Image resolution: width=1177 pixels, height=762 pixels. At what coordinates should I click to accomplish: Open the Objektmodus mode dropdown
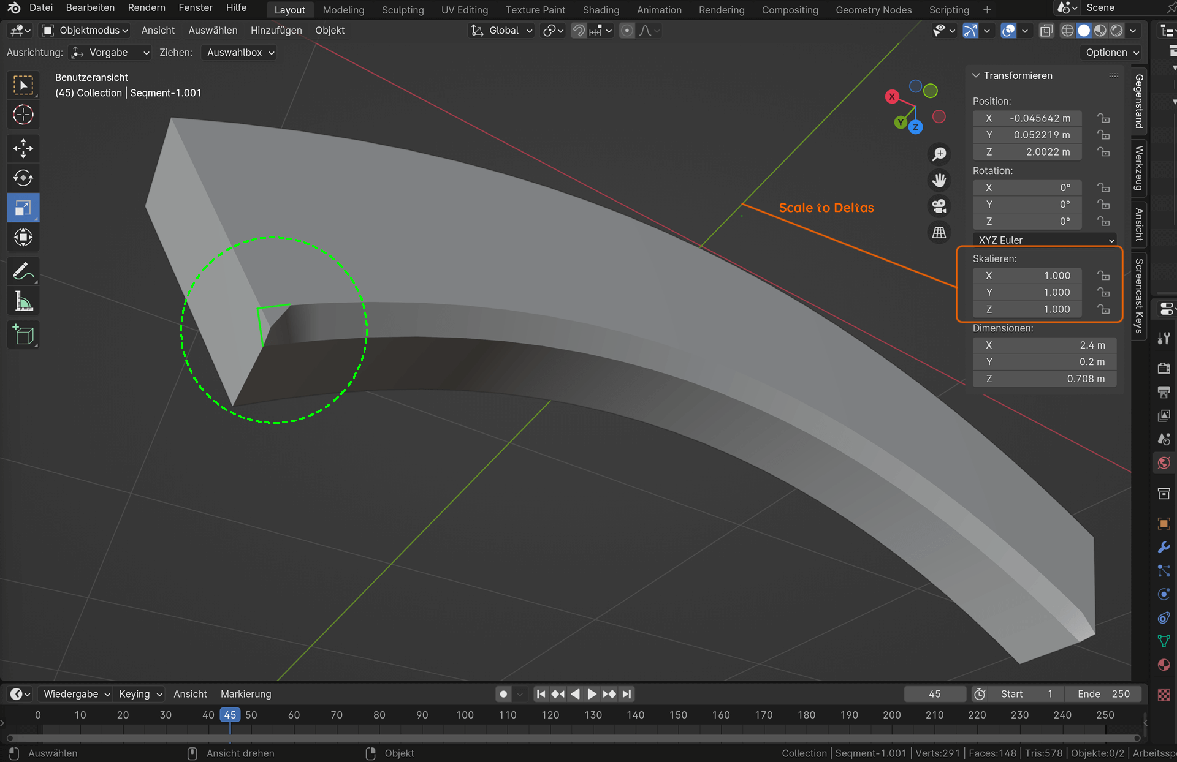(85, 31)
